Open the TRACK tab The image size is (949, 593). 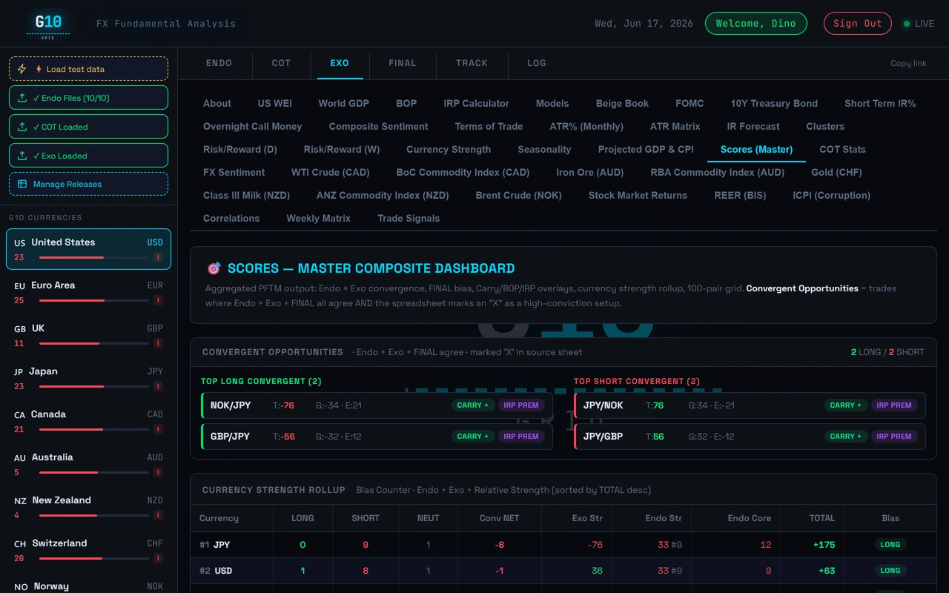tap(472, 63)
